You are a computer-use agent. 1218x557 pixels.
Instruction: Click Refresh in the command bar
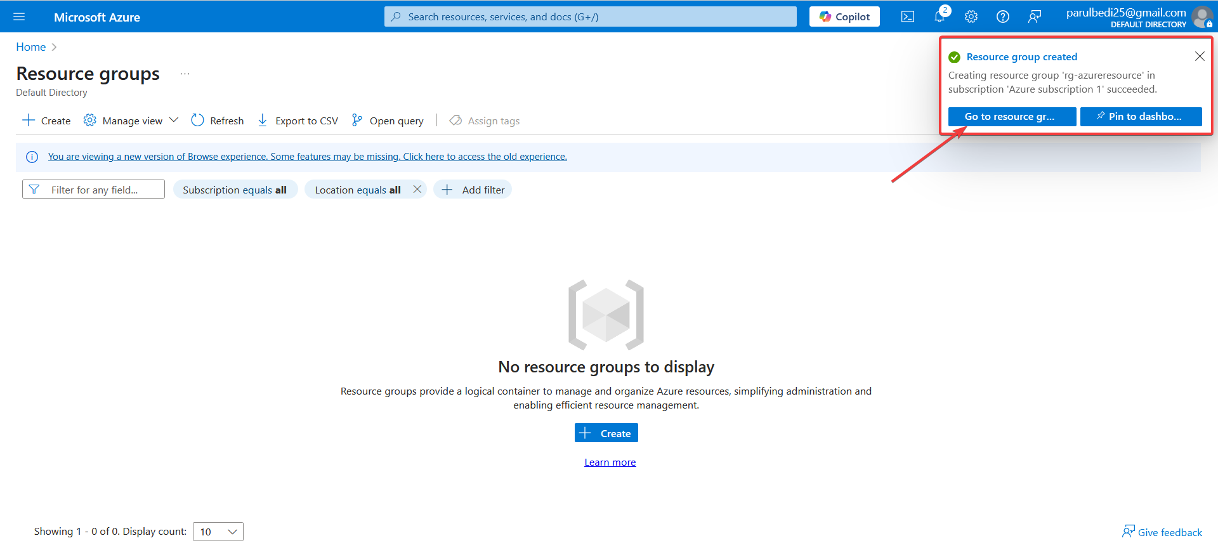pos(218,121)
